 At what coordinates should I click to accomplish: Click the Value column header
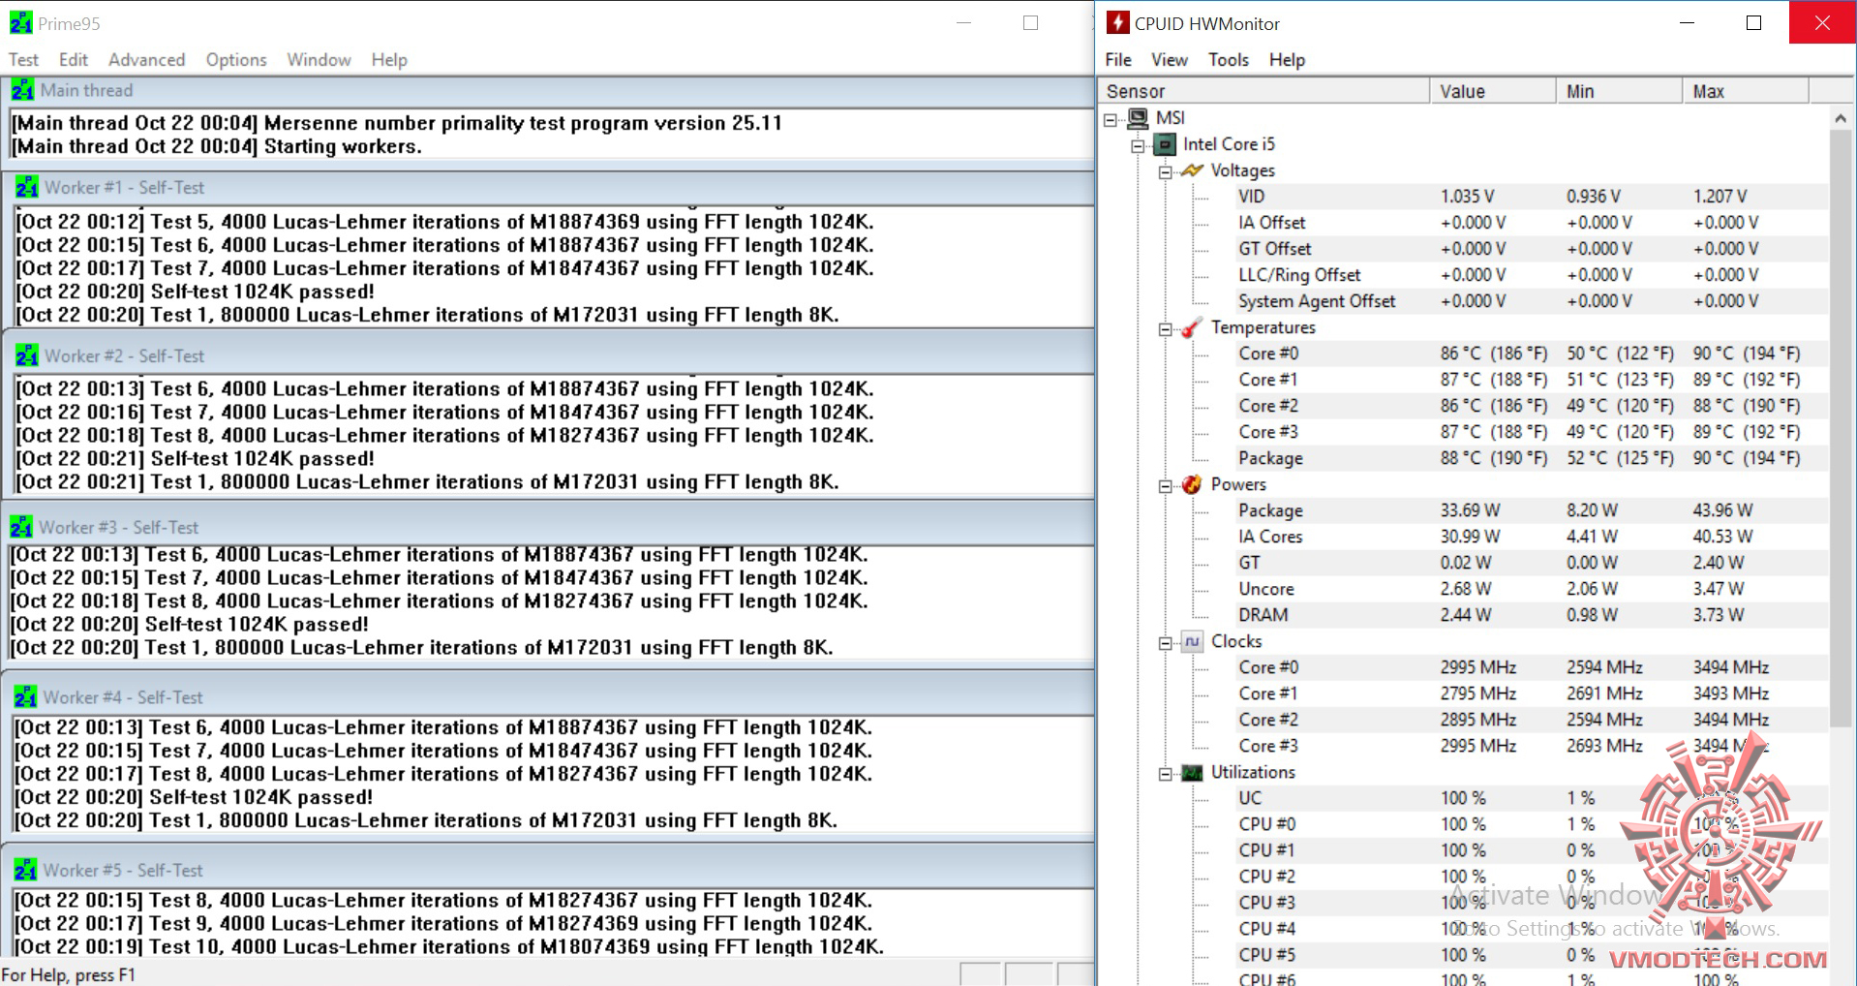(1493, 91)
